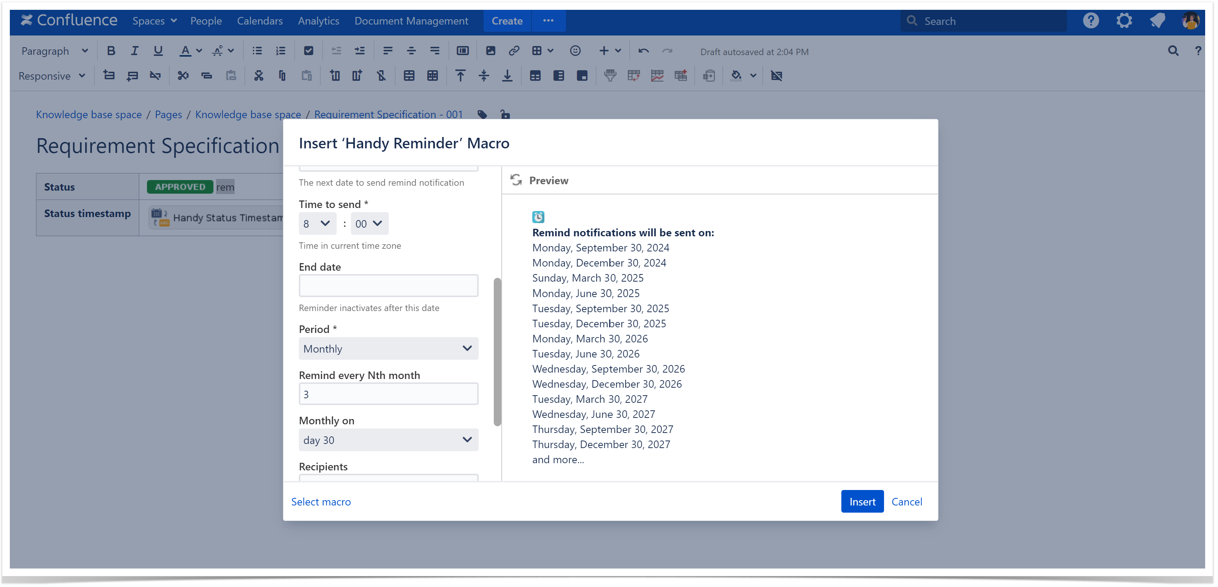Expand the Period dropdown menu
1218x587 pixels.
coord(388,348)
